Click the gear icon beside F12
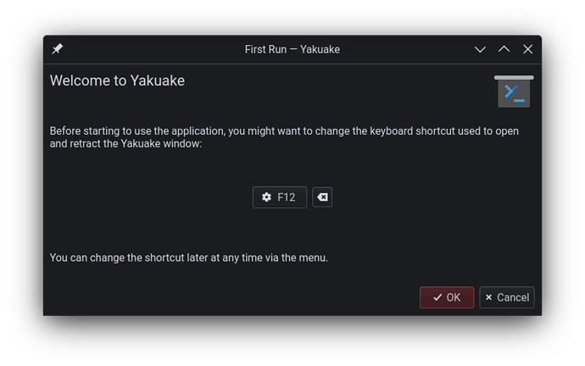This screenshot has width=585, height=366. 266,197
